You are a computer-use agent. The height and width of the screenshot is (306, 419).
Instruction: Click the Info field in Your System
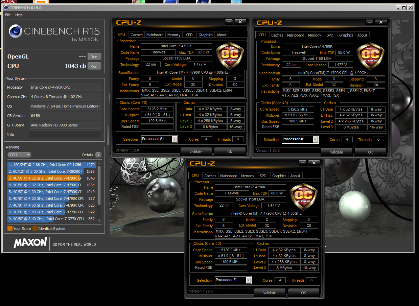65,135
